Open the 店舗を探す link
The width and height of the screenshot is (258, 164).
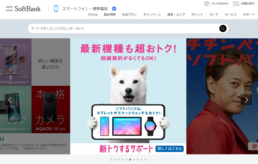(x=248, y=3)
